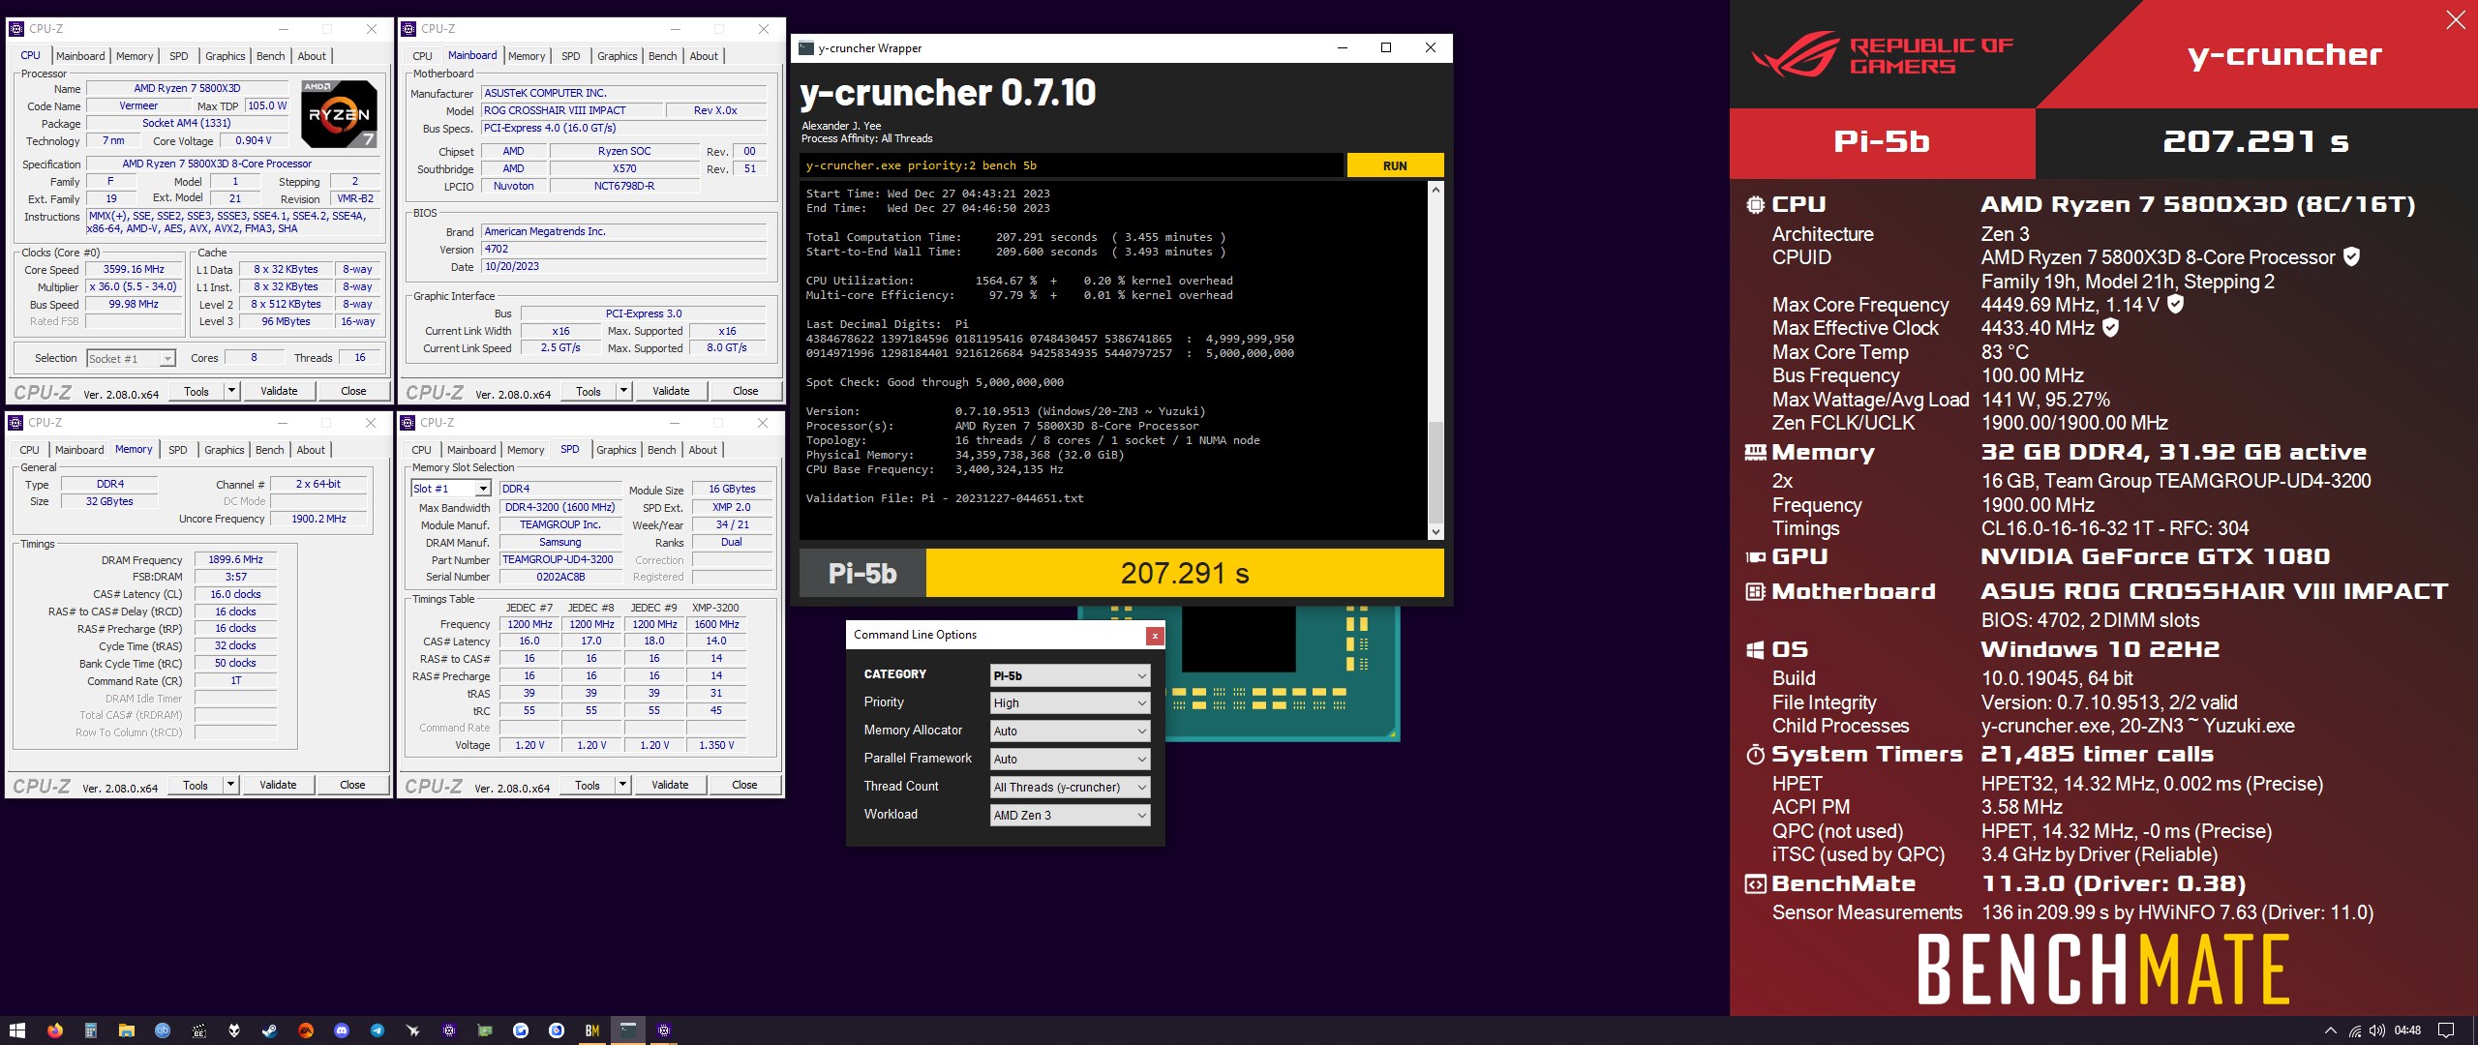This screenshot has height=1045, width=2478.
Task: Click Close in the SPD-tab CPU-Z window
Action: [744, 785]
